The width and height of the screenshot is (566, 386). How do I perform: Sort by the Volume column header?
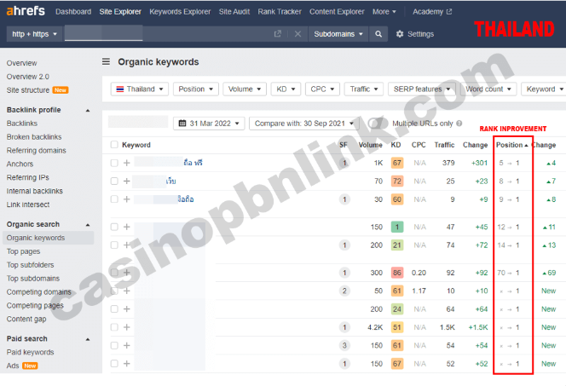370,145
